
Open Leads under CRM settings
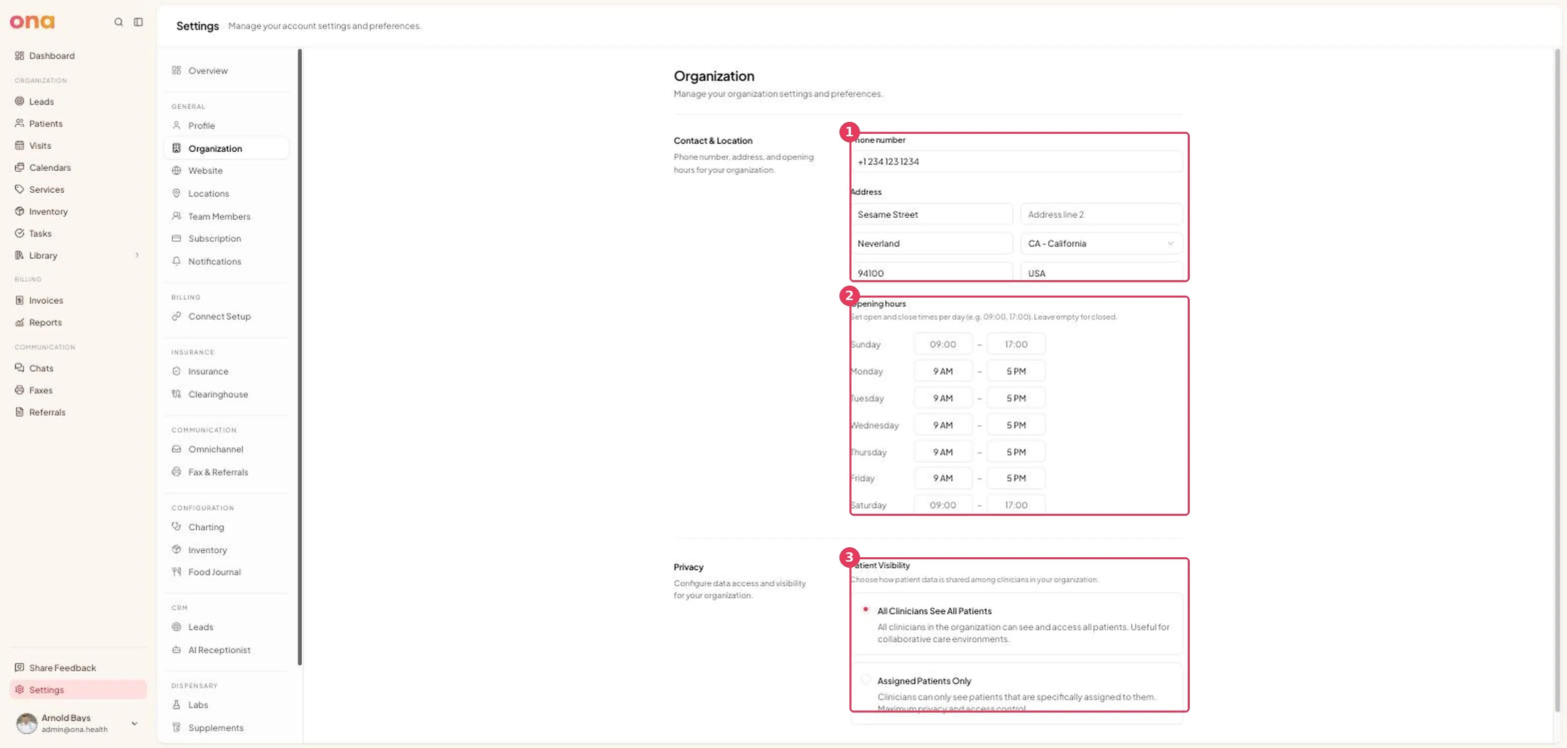[x=226, y=627]
